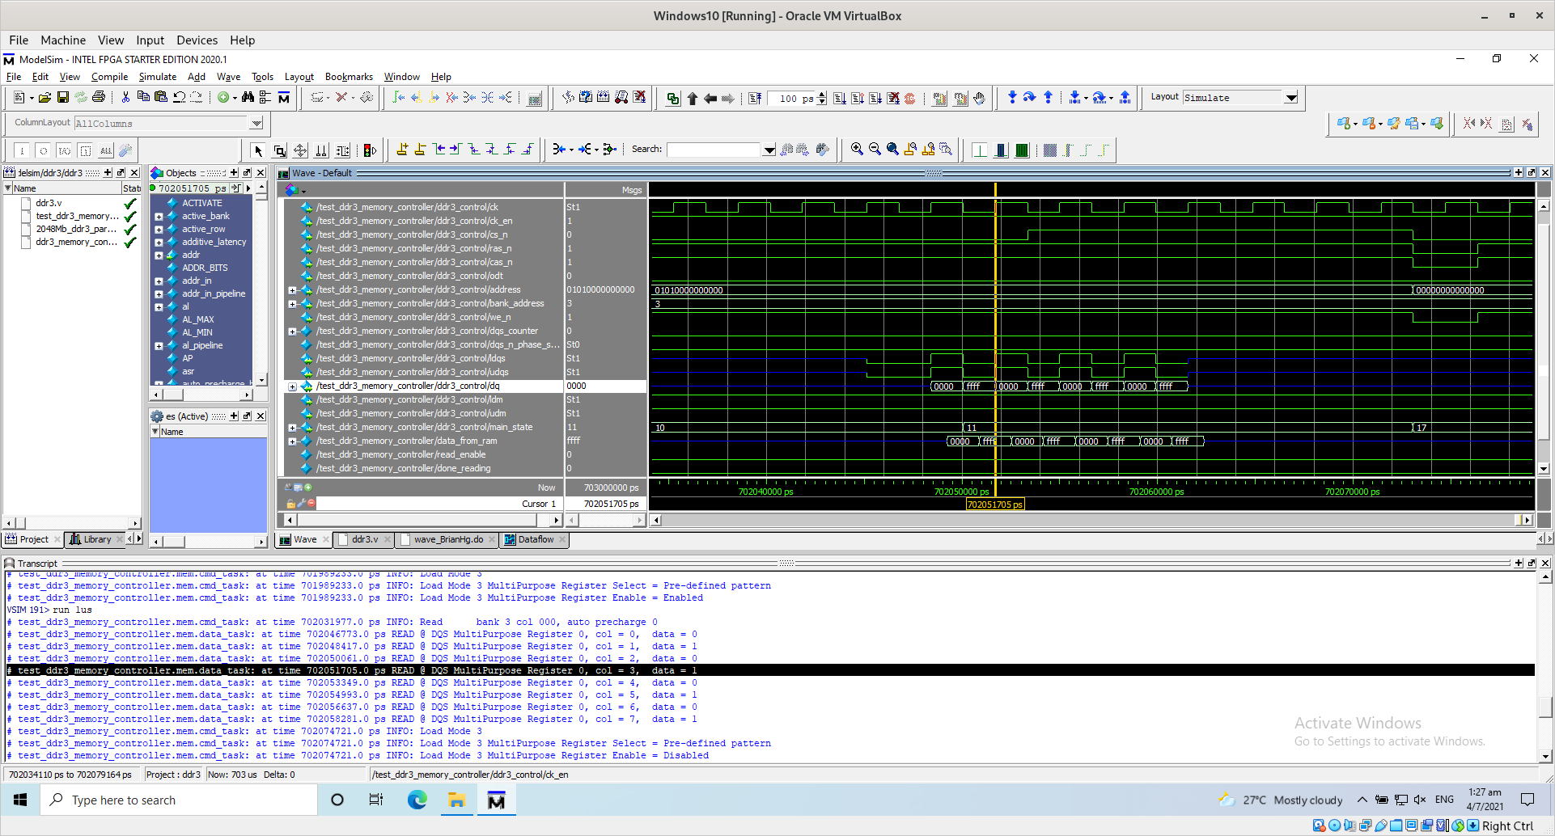This screenshot has height=836, width=1555.
Task: Activate the Zoom Mode tool icon
Action: pyautogui.click(x=279, y=150)
